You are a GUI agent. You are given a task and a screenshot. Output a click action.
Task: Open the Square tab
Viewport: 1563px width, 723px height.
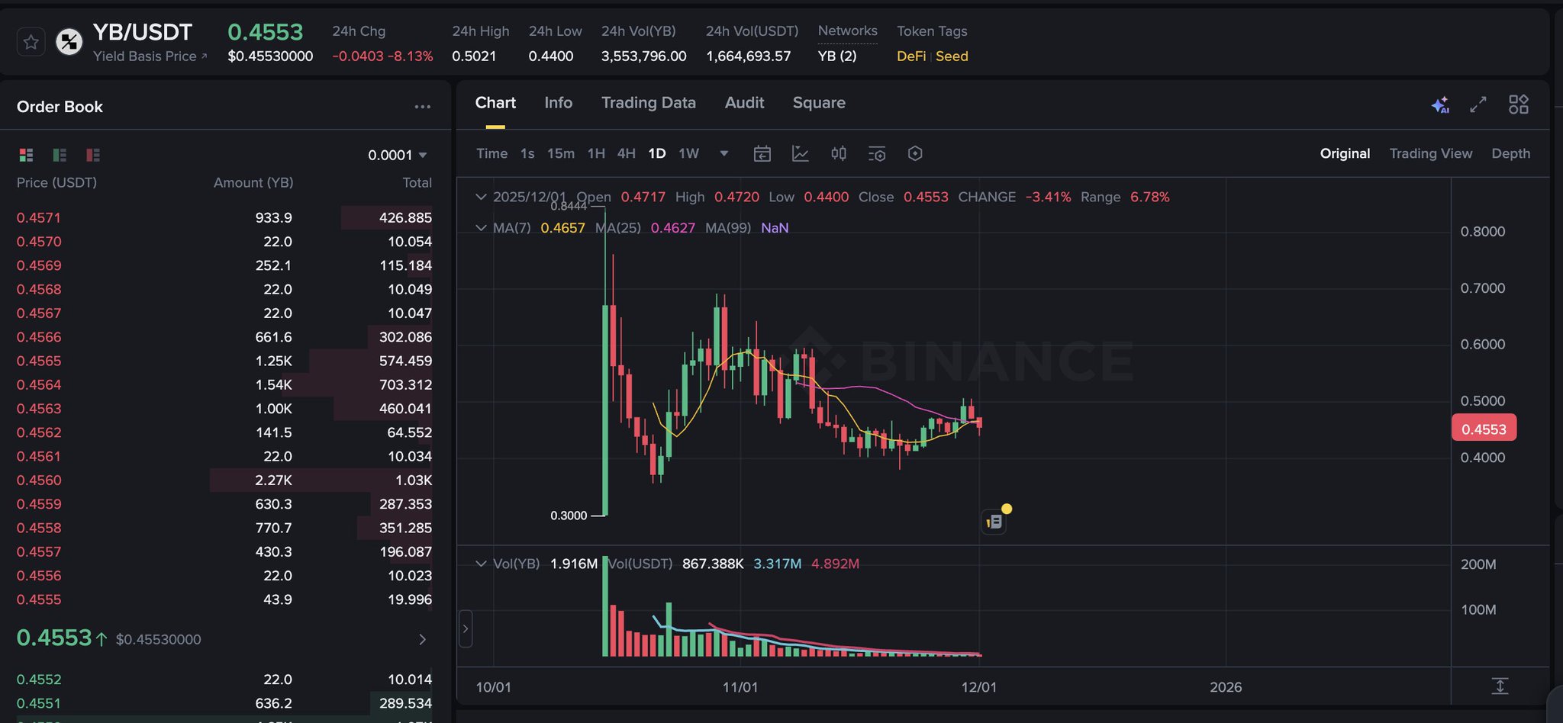(x=819, y=103)
